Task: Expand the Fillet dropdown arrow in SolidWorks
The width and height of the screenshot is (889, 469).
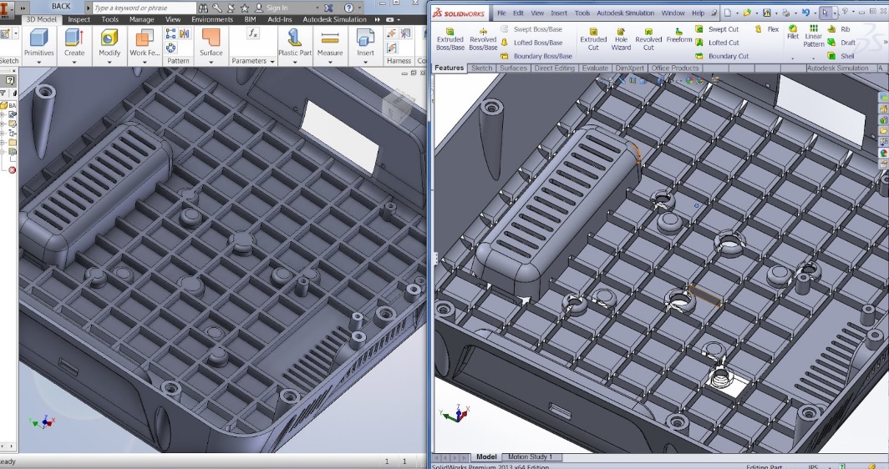Action: tap(793, 58)
